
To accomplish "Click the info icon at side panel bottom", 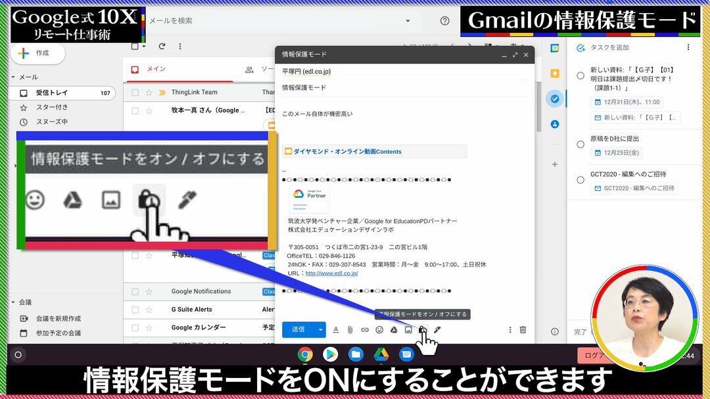I will [555, 331].
